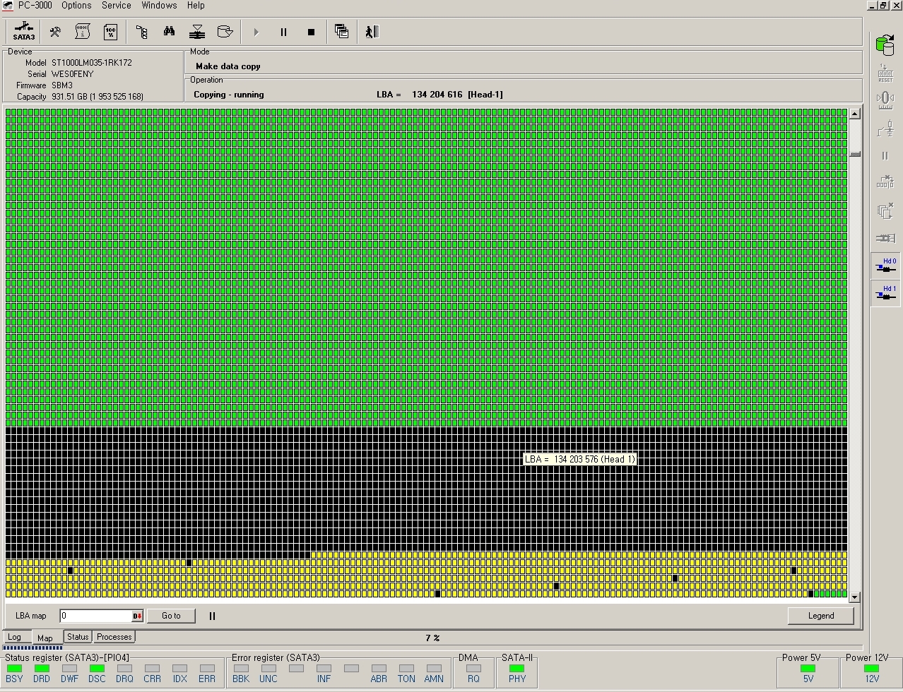Pause the map update next to Go to
Image resolution: width=903 pixels, height=692 pixels.
tap(212, 616)
